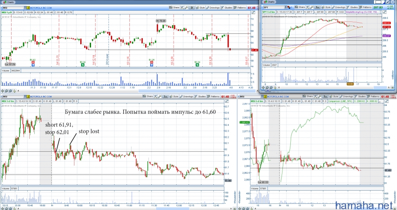Toggle the D timeframe button in MSI daily chart
The image size is (397, 210).
coord(191,7)
